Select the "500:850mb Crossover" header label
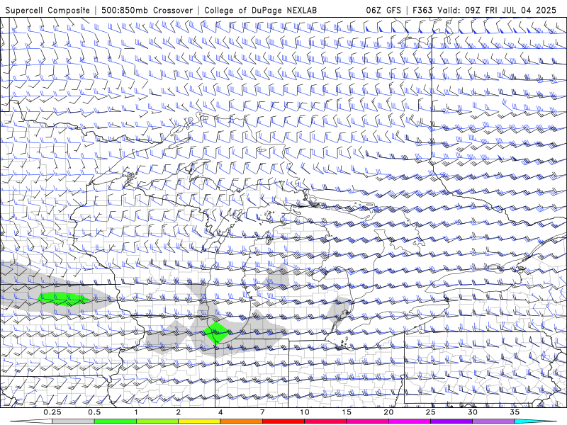Viewport: 567px width, 425px height. [x=147, y=10]
